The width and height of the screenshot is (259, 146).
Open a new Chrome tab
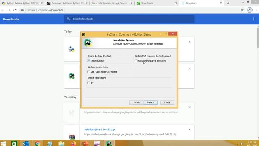pyautogui.click(x=228, y=3)
